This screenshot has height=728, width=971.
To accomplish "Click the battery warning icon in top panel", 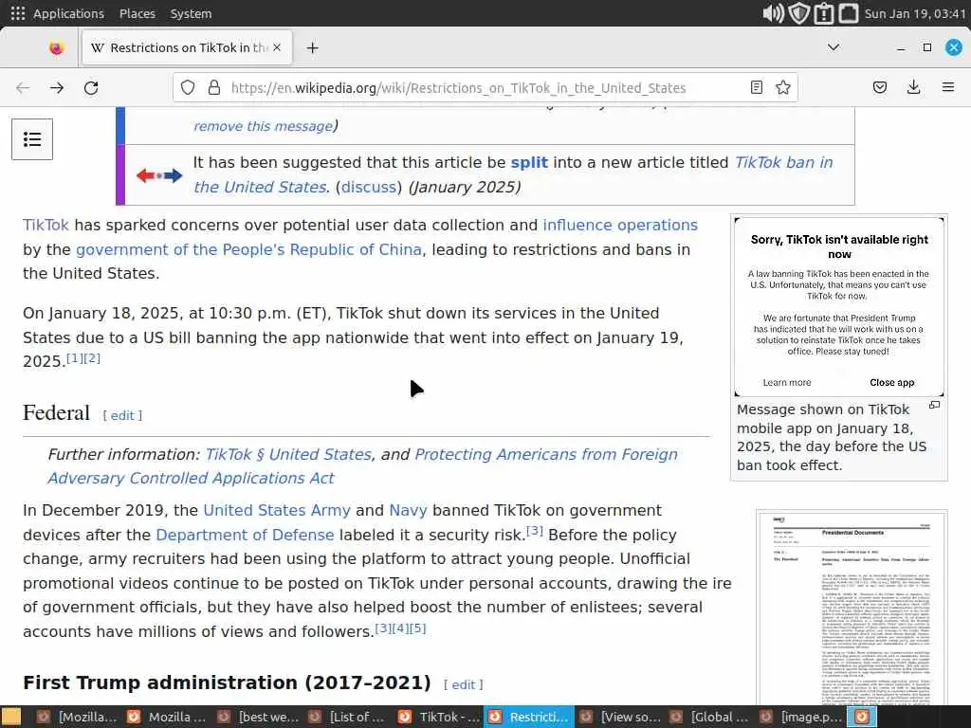I will (824, 13).
